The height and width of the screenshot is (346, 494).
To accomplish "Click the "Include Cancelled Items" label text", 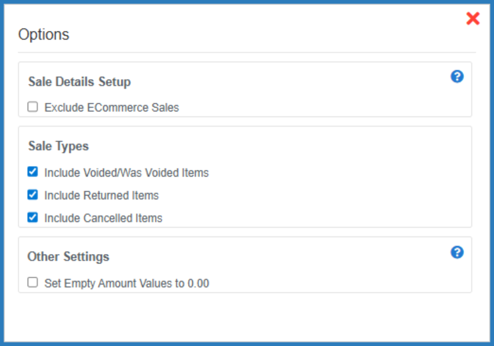I will pos(103,218).
